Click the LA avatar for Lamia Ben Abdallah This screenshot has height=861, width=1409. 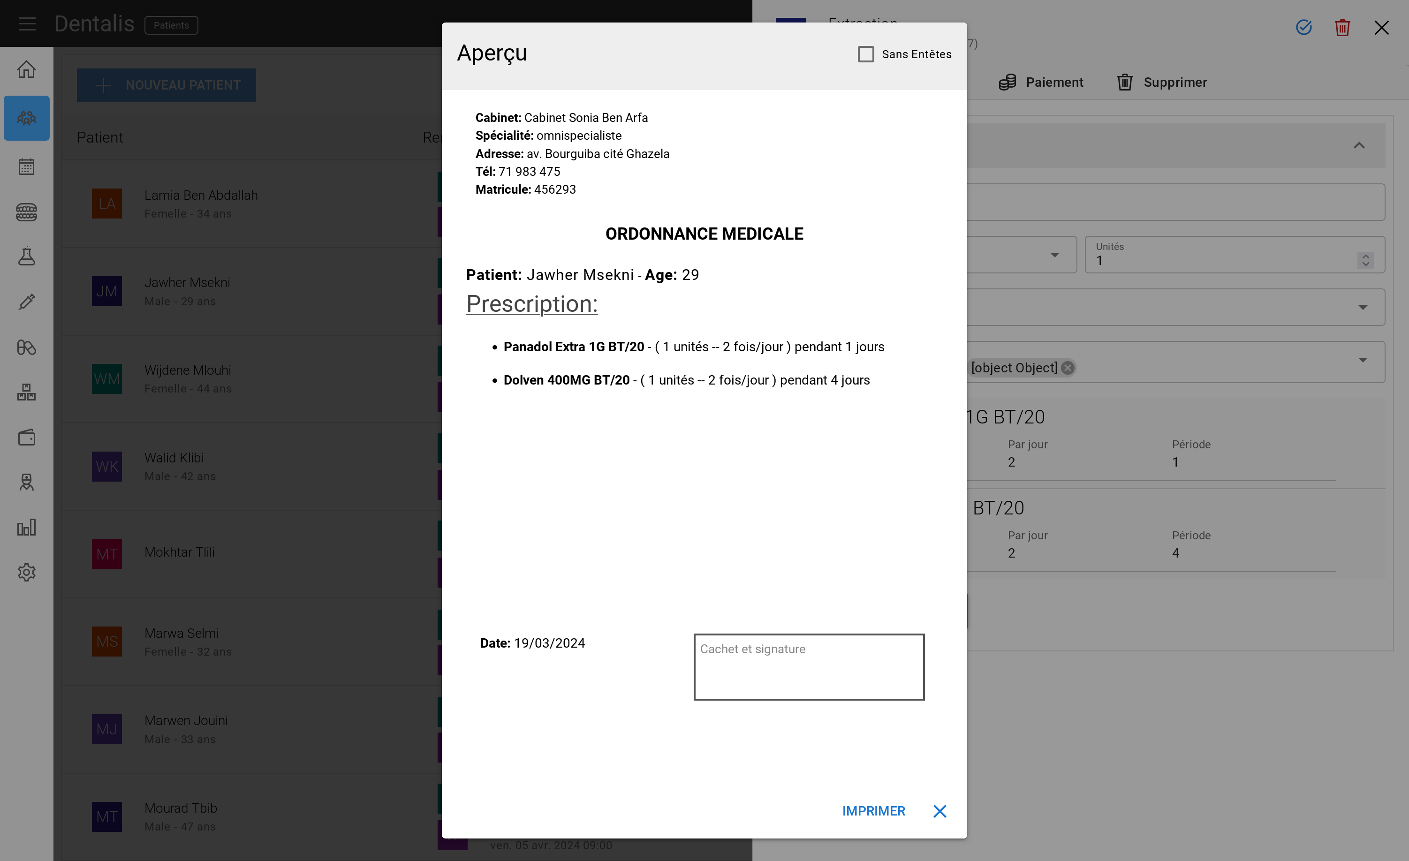pos(107,204)
